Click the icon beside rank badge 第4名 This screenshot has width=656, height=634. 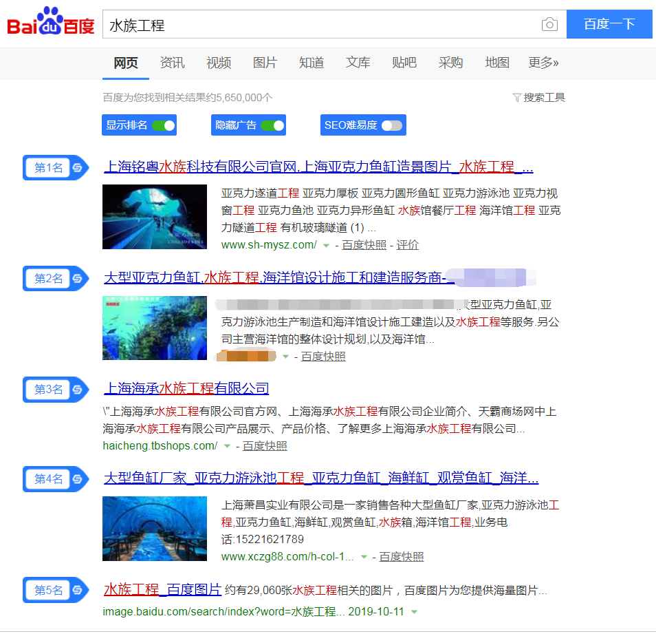(78, 478)
